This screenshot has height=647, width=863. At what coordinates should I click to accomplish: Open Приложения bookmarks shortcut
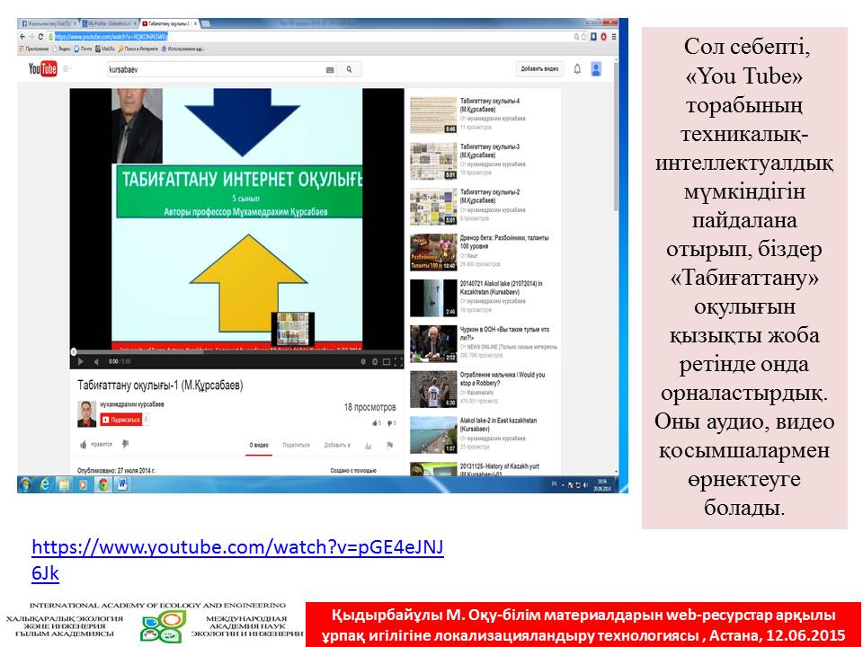(35, 49)
